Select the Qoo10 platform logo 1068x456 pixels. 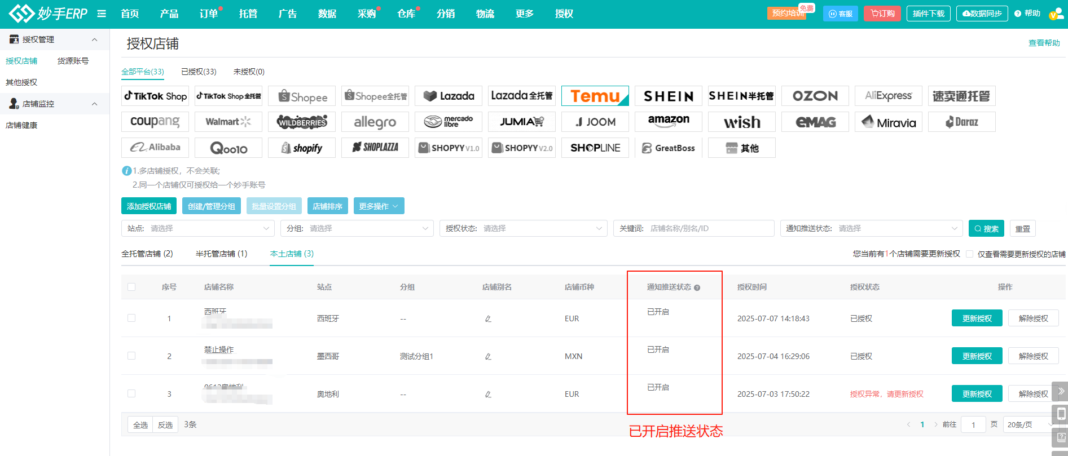tap(228, 148)
